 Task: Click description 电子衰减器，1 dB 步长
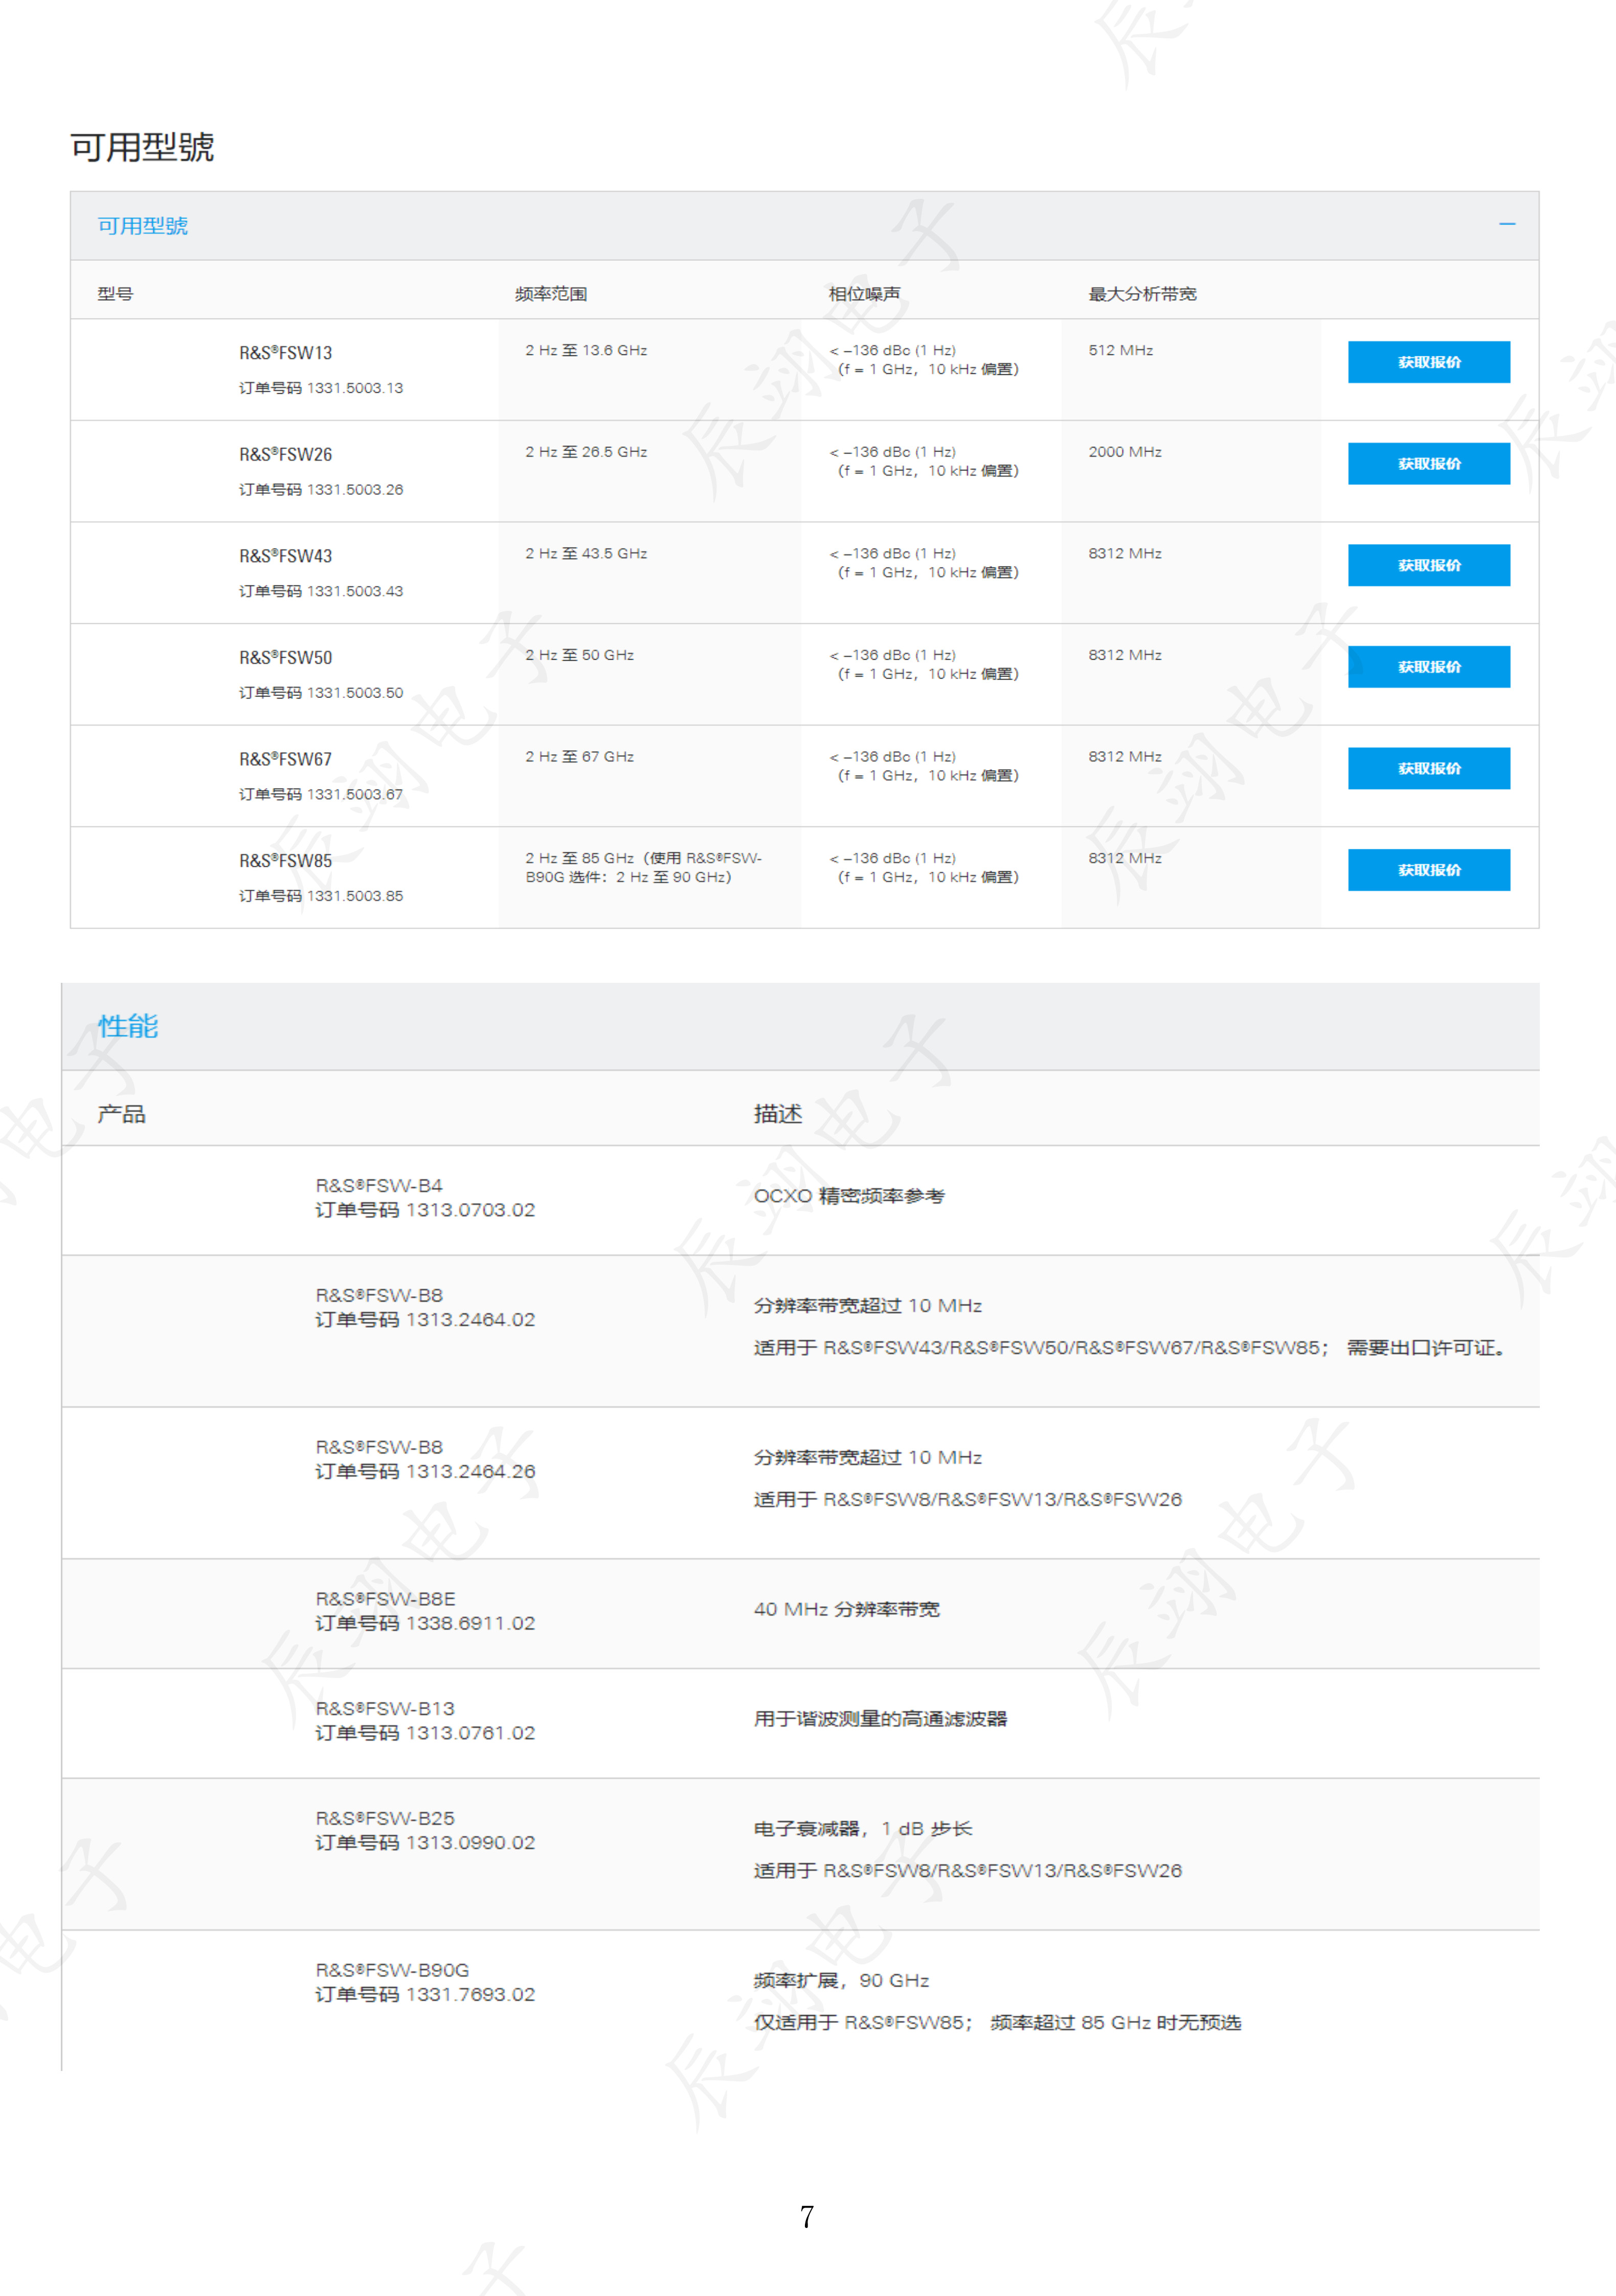coord(862,1829)
